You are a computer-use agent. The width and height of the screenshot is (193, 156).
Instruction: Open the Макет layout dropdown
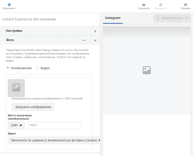pyautogui.click(x=54, y=140)
